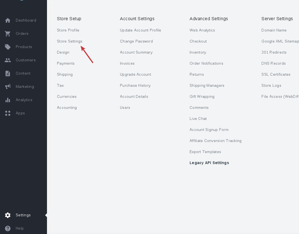Viewport: 299px width, 234px height.
Task: Click the Content document icon
Action: [x=8, y=73]
